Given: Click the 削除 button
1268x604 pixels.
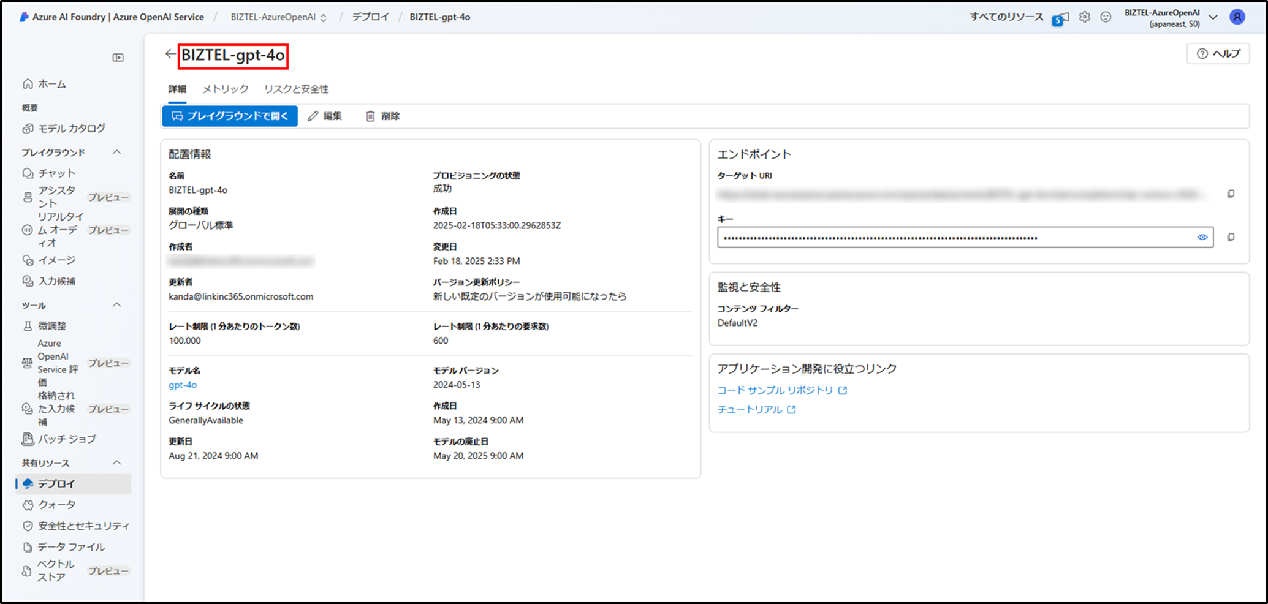Looking at the screenshot, I should (383, 116).
